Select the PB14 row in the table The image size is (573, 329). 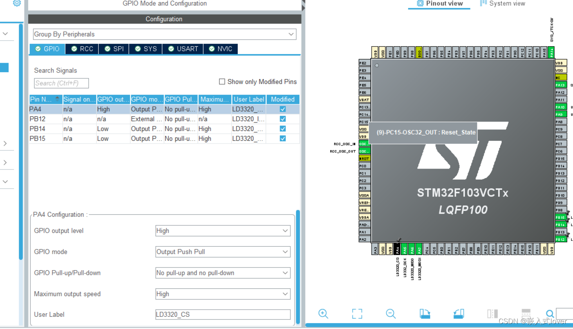point(164,129)
